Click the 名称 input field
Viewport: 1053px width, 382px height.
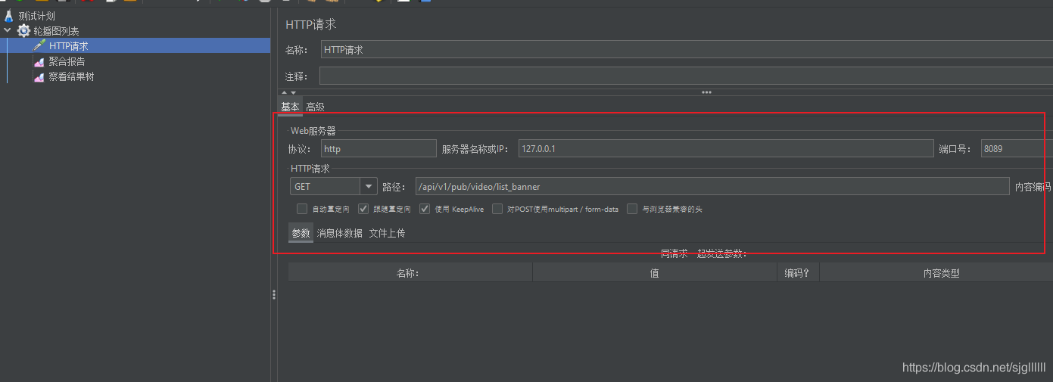click(x=687, y=50)
